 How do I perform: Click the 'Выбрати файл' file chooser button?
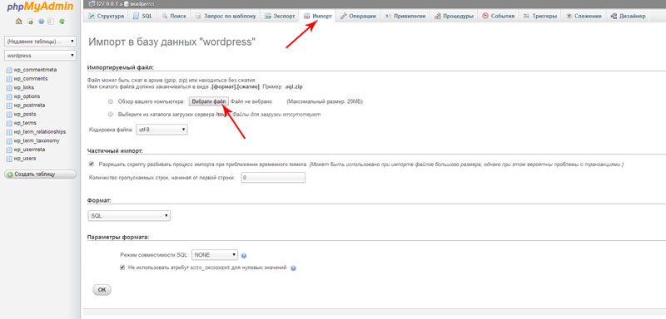(x=209, y=101)
